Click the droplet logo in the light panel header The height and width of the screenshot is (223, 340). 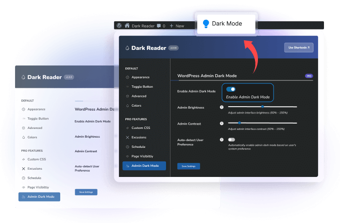pos(23,77)
